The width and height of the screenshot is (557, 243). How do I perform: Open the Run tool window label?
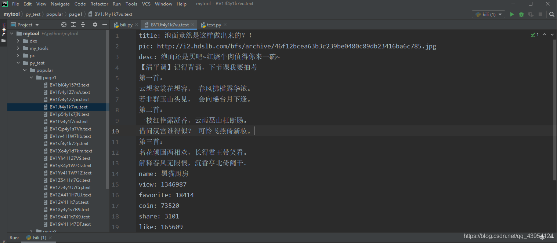pyautogui.click(x=14, y=238)
